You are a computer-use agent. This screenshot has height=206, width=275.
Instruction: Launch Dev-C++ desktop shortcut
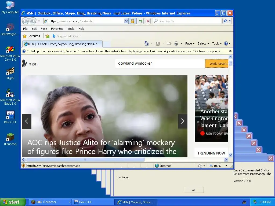(10, 117)
